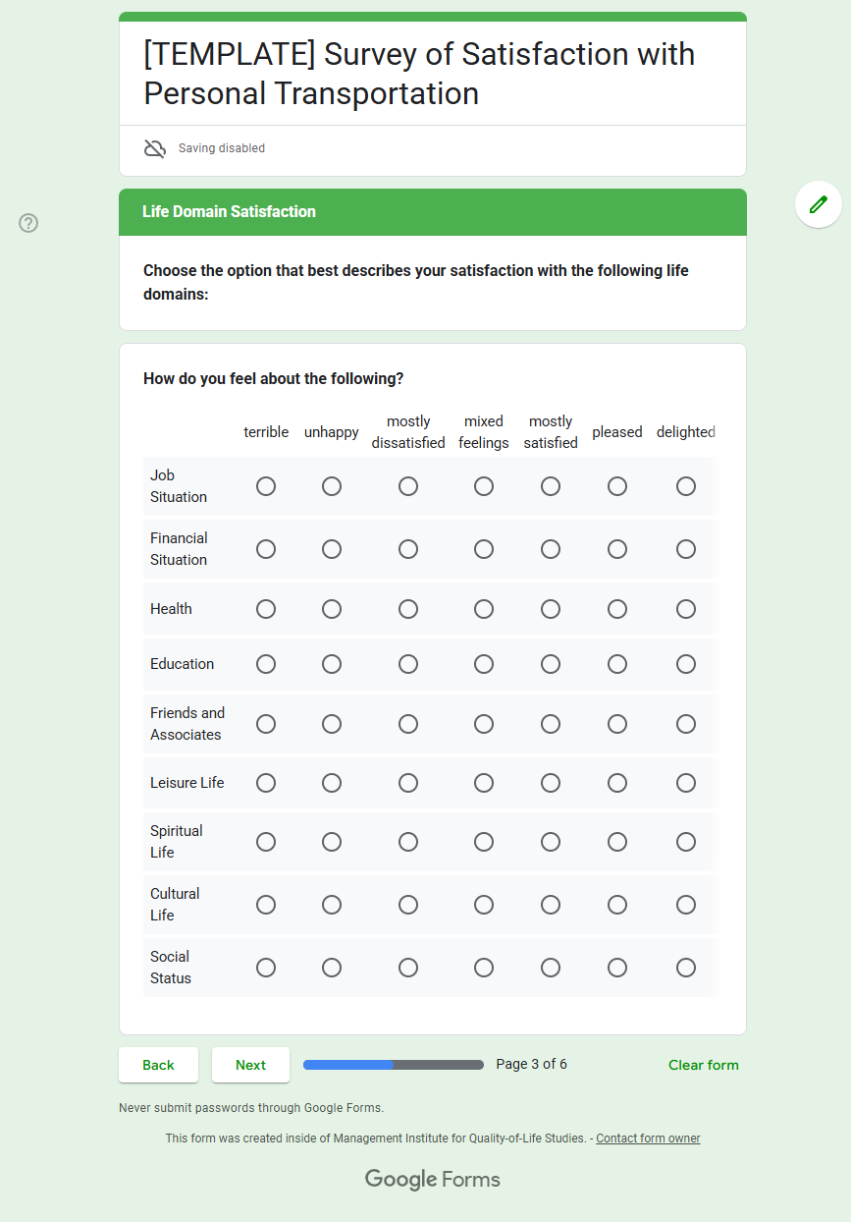Click the Saving disabled cloud icon
851x1222 pixels.
[155, 148]
